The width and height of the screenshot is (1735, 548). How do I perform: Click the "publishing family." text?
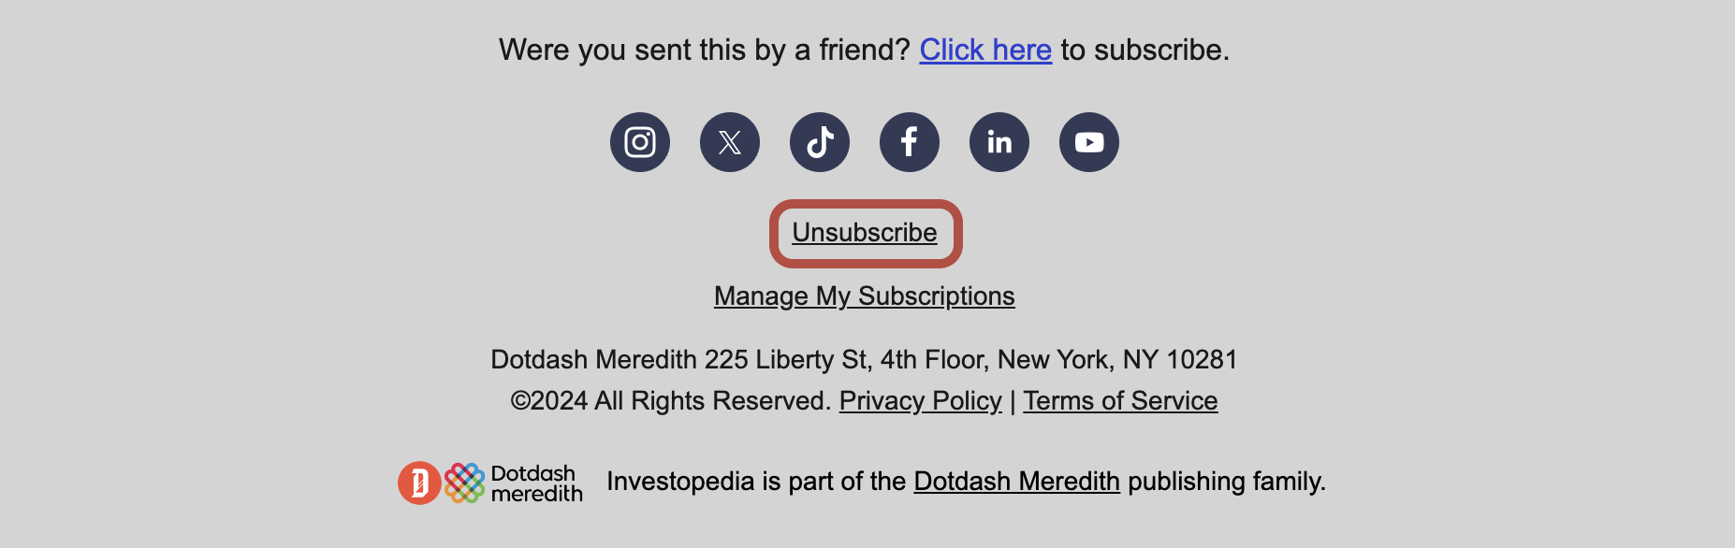[1226, 482]
